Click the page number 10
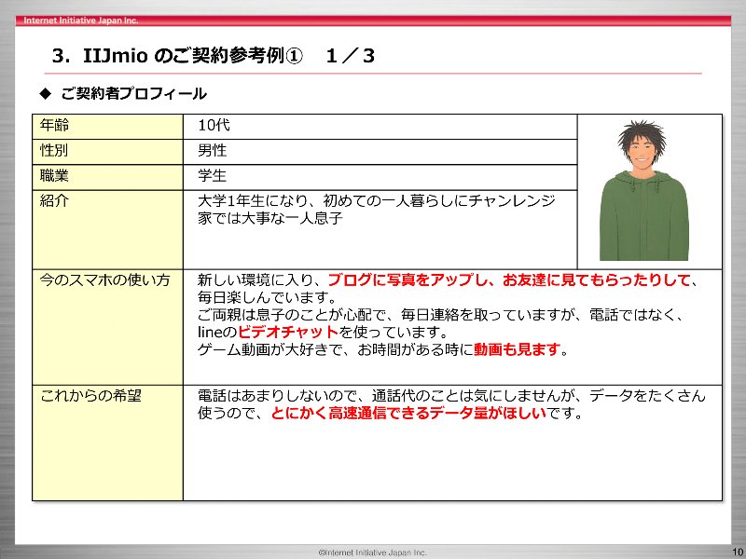This screenshot has width=746, height=559. pos(738,552)
